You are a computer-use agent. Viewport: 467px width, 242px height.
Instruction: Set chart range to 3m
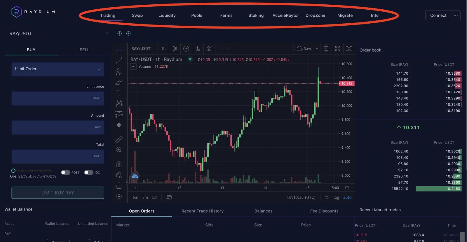[x=145, y=197]
